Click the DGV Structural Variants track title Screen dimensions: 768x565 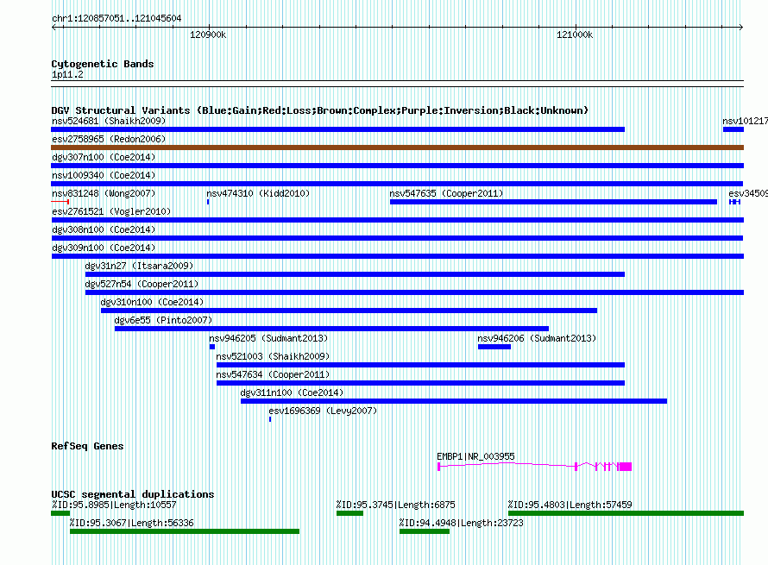click(x=319, y=110)
